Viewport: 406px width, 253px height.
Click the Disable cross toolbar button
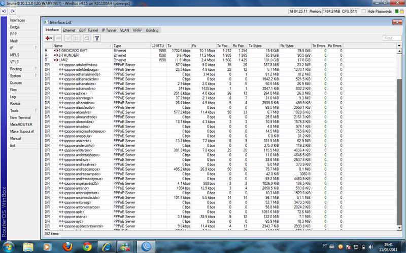pos(77,38)
